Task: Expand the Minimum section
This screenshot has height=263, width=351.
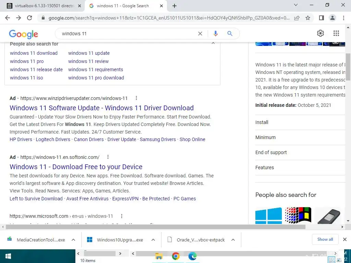Action: (x=300, y=137)
